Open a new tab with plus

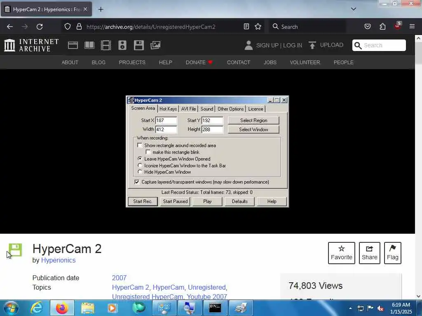coord(101,9)
